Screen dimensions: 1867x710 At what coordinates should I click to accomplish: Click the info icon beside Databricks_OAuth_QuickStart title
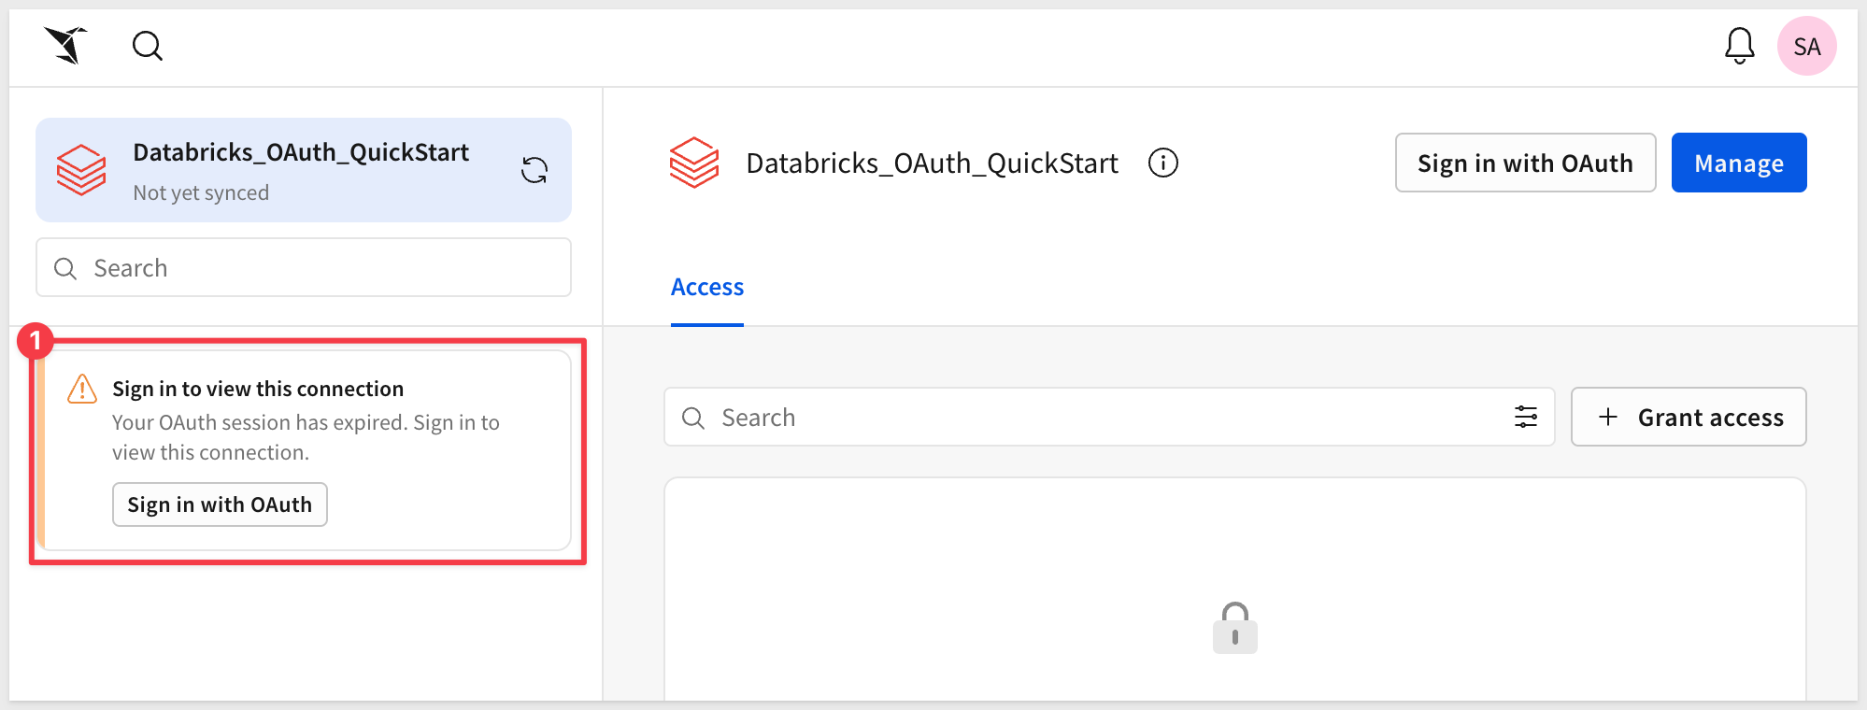[x=1162, y=163]
